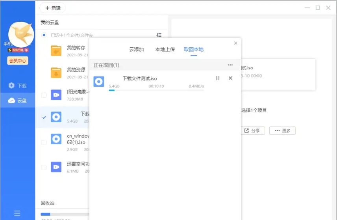The height and width of the screenshot is (220, 337).
Task: Open the 云盘 sidebar section
Action: coord(17,101)
